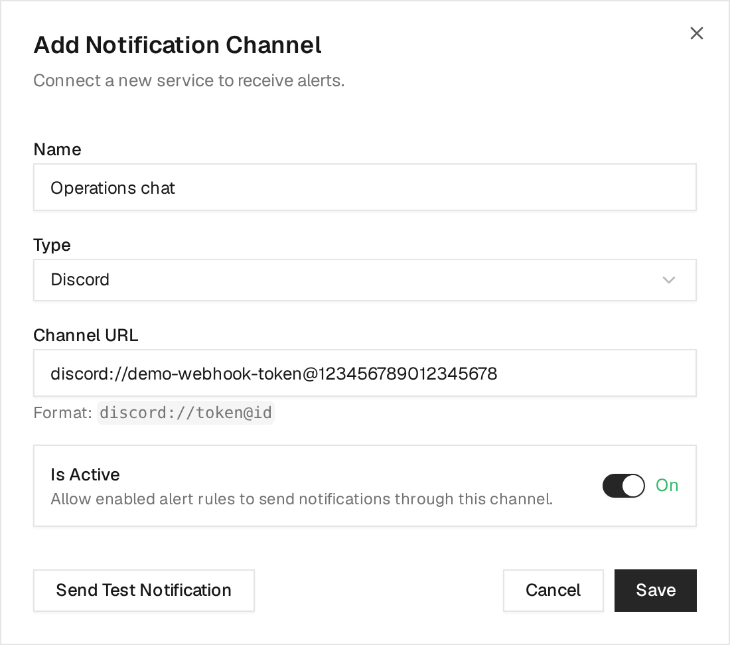Viewport: 730px width, 645px height.
Task: Click the green 'On' status label
Action: click(x=667, y=485)
